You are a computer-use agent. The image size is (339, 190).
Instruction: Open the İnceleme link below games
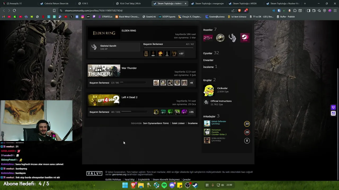pyautogui.click(x=193, y=123)
